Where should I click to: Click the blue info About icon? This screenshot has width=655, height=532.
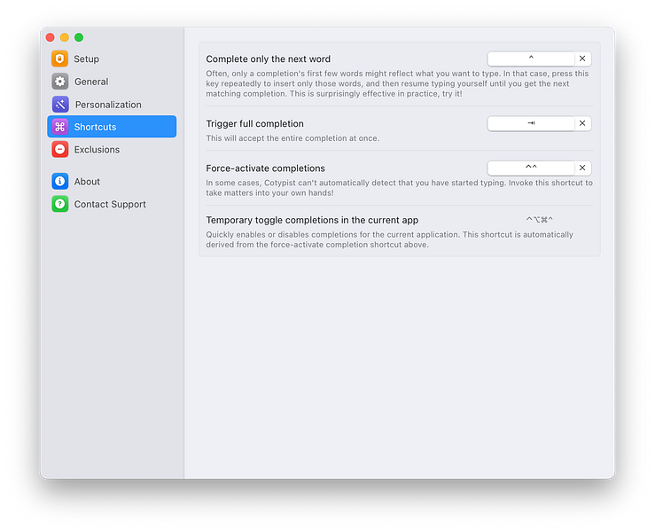point(59,182)
